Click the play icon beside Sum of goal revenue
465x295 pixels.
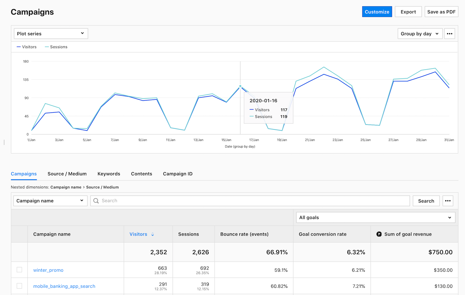coord(379,234)
